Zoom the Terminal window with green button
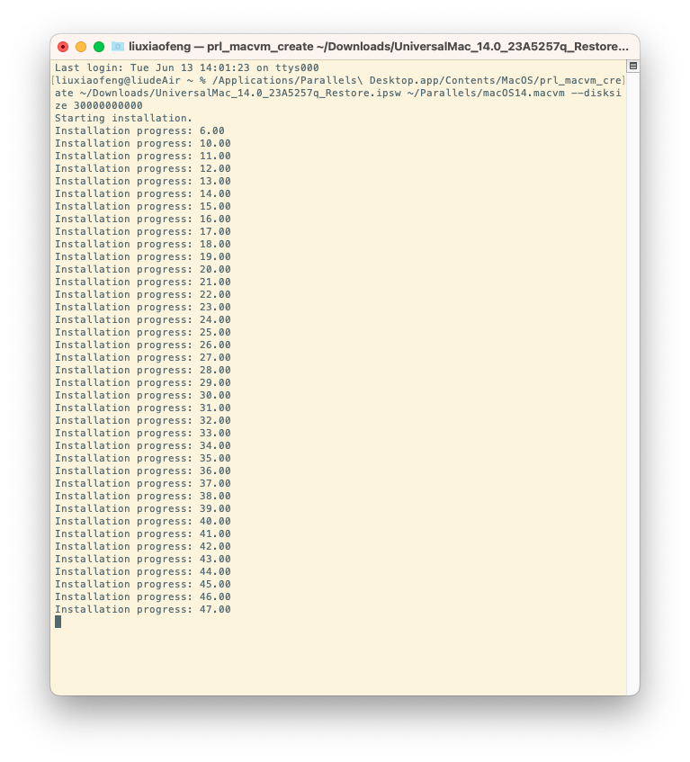The image size is (690, 762). pos(99,47)
